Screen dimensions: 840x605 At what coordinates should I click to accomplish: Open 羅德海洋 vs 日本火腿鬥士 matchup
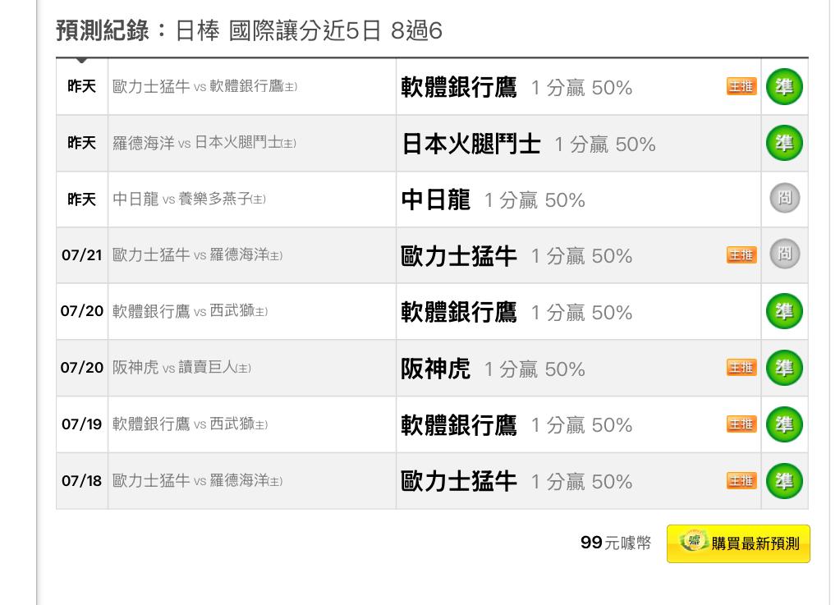click(x=204, y=143)
